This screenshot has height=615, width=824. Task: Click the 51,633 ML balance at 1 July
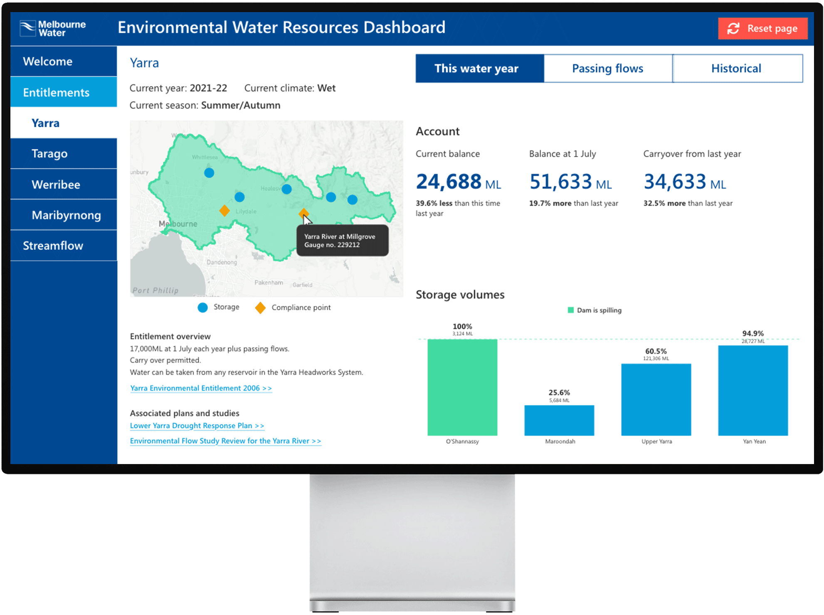[x=570, y=182]
